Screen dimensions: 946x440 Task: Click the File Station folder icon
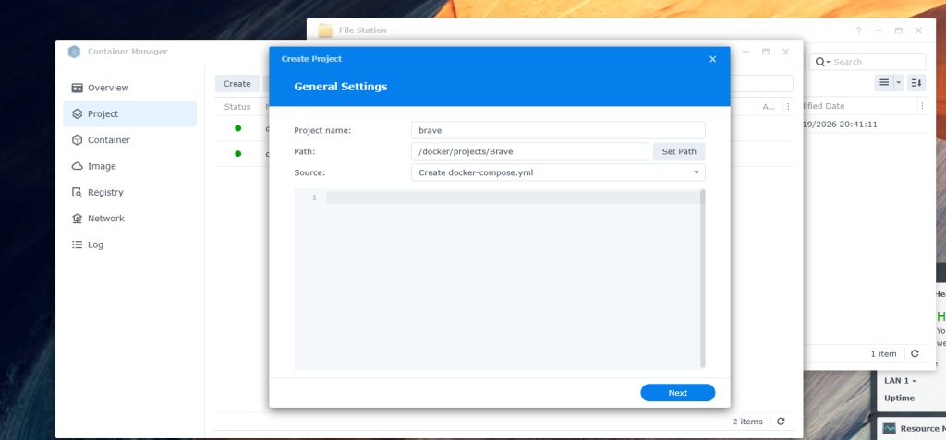click(x=326, y=30)
